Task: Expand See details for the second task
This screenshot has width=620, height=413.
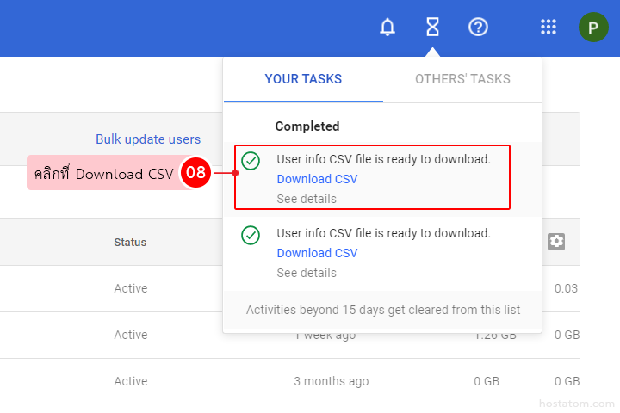Action: [307, 273]
